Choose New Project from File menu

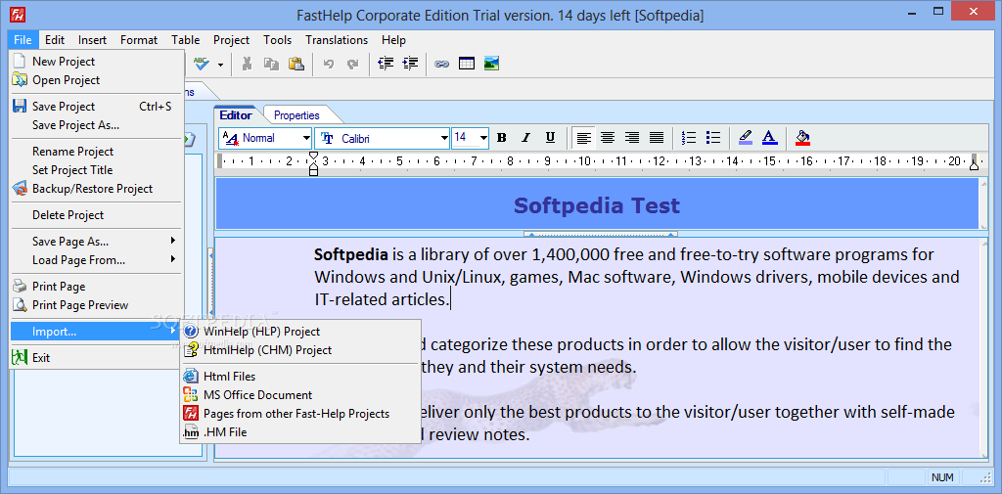pyautogui.click(x=97, y=62)
